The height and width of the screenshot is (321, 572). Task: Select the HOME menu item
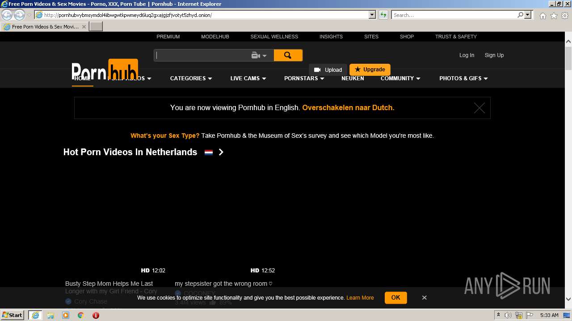point(82,78)
